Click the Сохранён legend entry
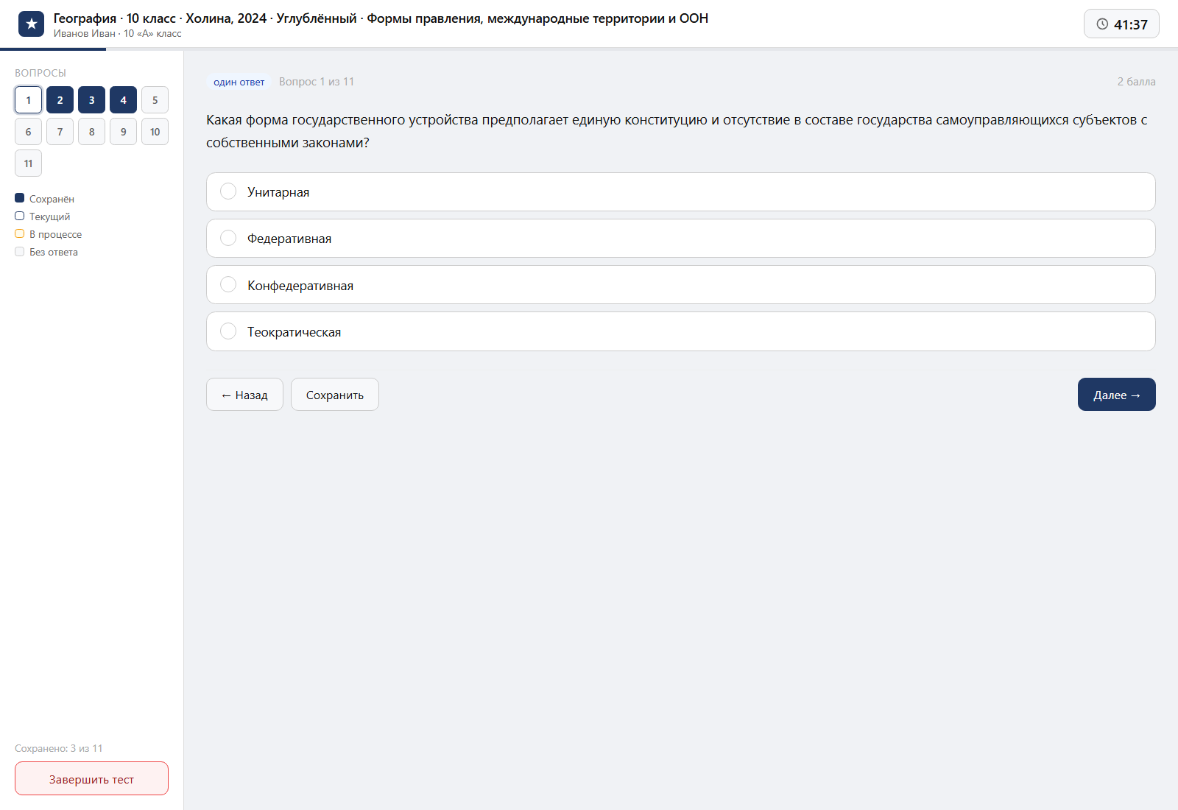Viewport: 1178px width, 810px height. tap(44, 199)
